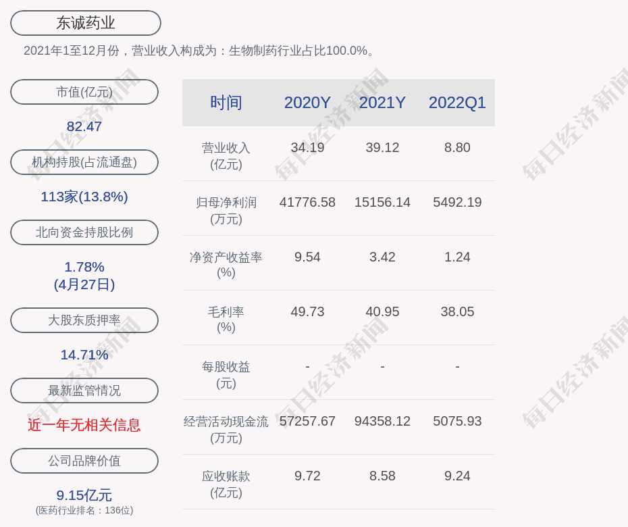This screenshot has width=628, height=527.
Task: Click the 最新监管情况 label button
Action: point(84,391)
